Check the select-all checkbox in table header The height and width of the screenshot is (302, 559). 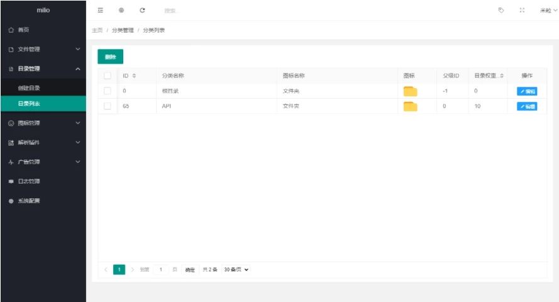108,75
